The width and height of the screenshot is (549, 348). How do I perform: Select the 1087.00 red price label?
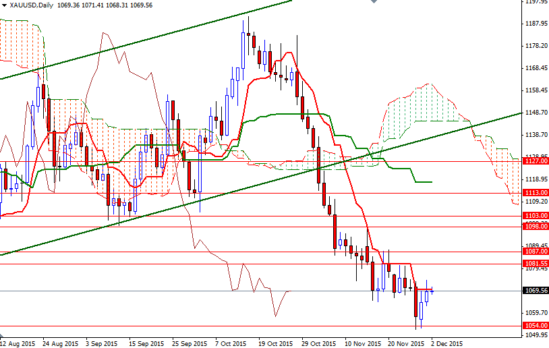(536, 252)
